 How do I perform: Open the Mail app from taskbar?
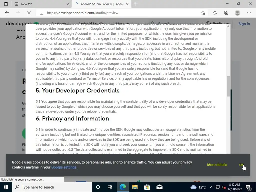(x=159, y=187)
